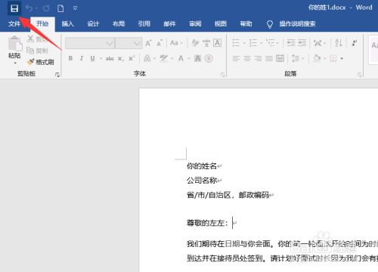Toggle character shading icon
378x272 pixels.
pyautogui.click(x=198, y=58)
